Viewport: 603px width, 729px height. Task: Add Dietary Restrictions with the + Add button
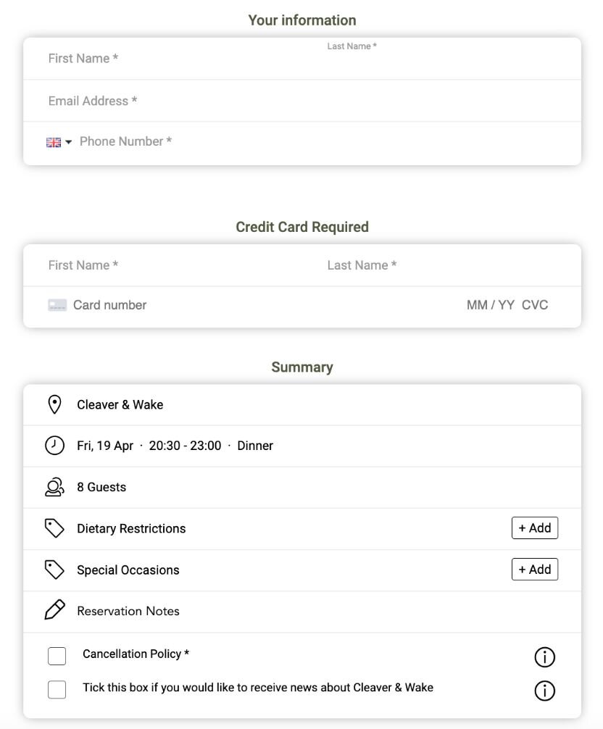[x=535, y=528]
